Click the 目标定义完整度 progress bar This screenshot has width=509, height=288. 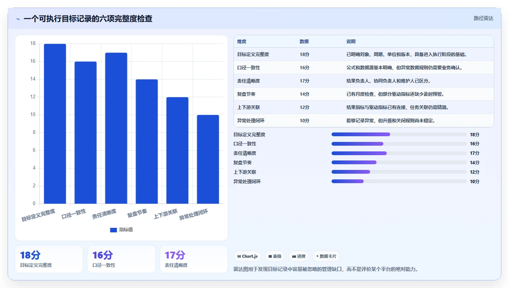pos(399,134)
